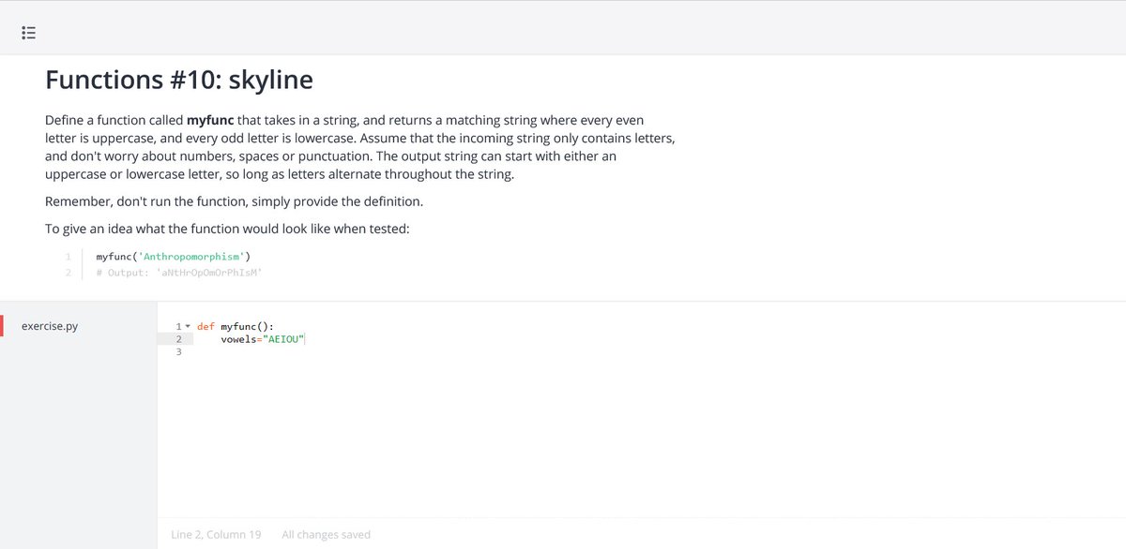Click the "AEIOU" string in editor
Viewport: 1126px width, 549px height.
[x=283, y=339]
